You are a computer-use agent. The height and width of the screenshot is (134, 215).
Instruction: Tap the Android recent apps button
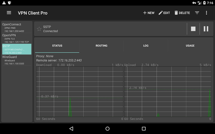tap(144, 129)
